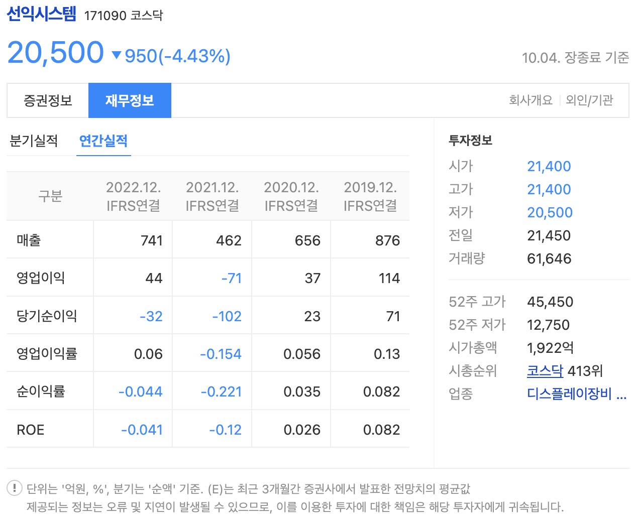Viewport: 637px width, 520px height.
Task: Click the 10.04. 장종료 기준 text
Action: [575, 58]
